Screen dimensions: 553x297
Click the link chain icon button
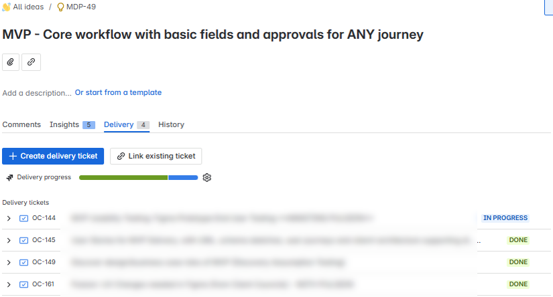31,62
